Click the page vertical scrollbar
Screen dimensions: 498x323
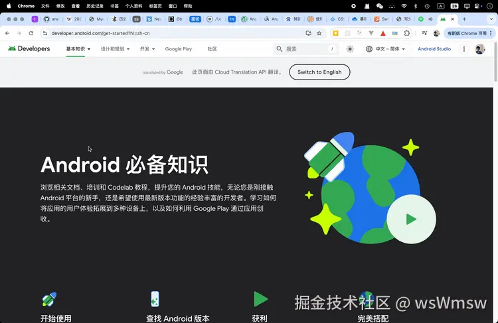point(495,62)
